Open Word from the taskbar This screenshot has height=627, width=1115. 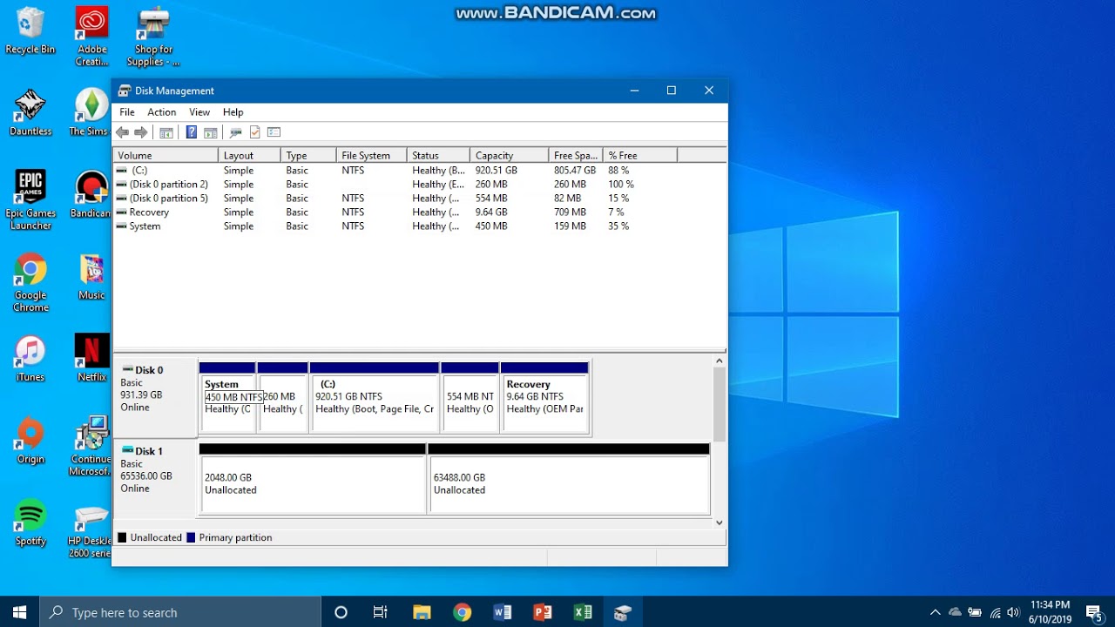[x=503, y=612]
